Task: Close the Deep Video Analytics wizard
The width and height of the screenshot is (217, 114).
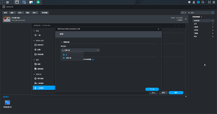Action: point(159,29)
